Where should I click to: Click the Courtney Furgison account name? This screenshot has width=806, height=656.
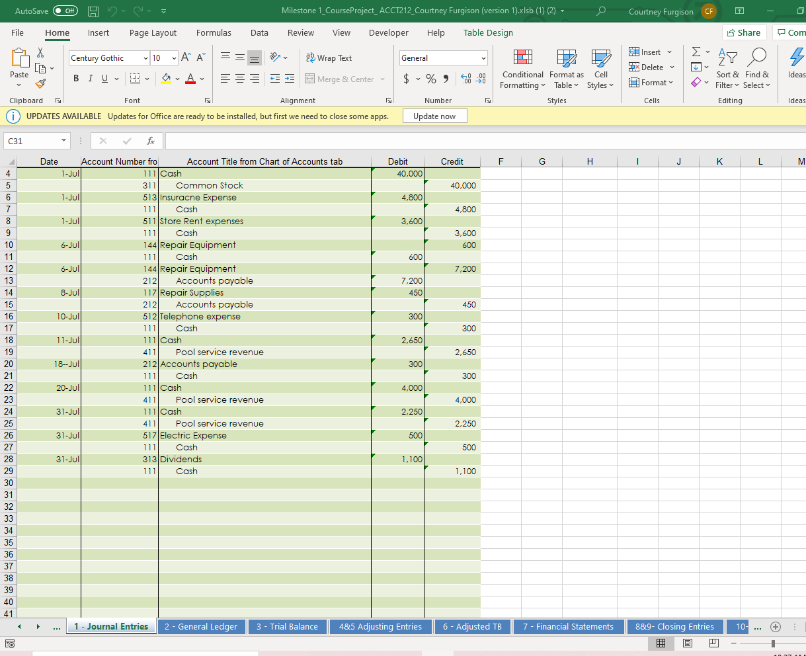coord(661,11)
